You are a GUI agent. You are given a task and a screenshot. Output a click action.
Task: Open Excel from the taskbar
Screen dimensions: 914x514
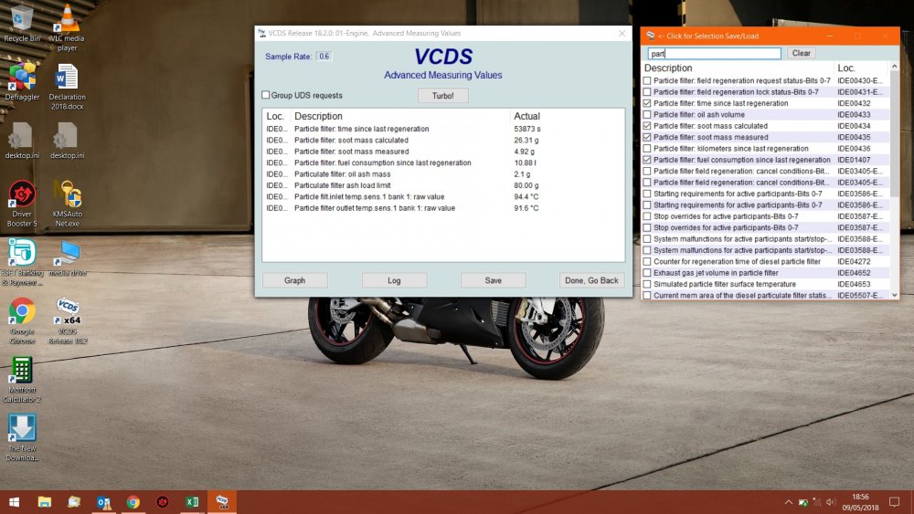coord(192,502)
